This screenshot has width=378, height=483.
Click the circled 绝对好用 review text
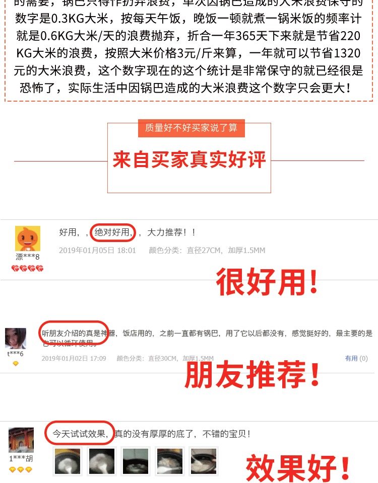pos(113,232)
